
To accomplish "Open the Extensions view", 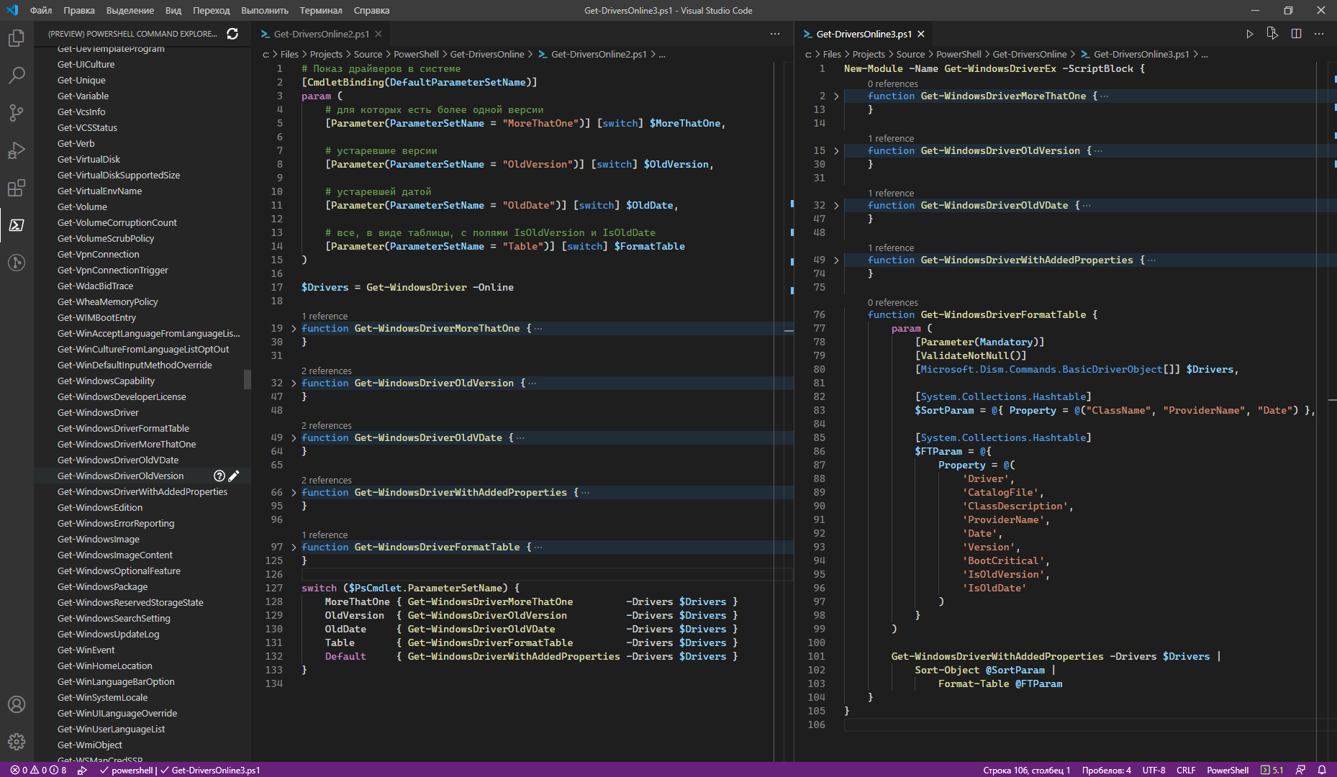I will tap(17, 188).
